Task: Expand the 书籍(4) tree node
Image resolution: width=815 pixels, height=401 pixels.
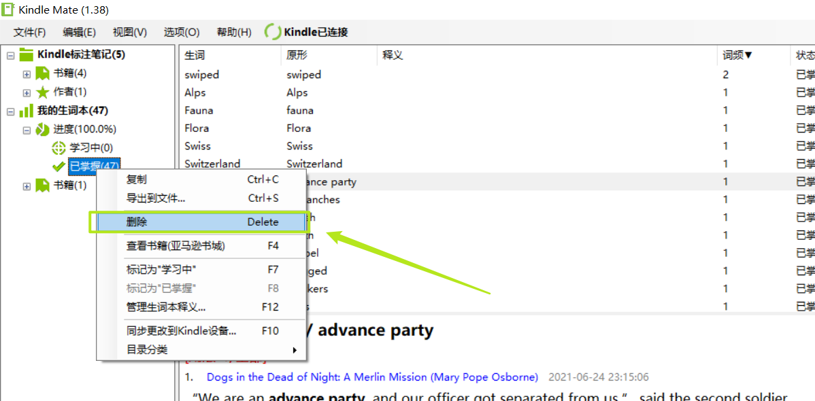Action: tap(27, 74)
